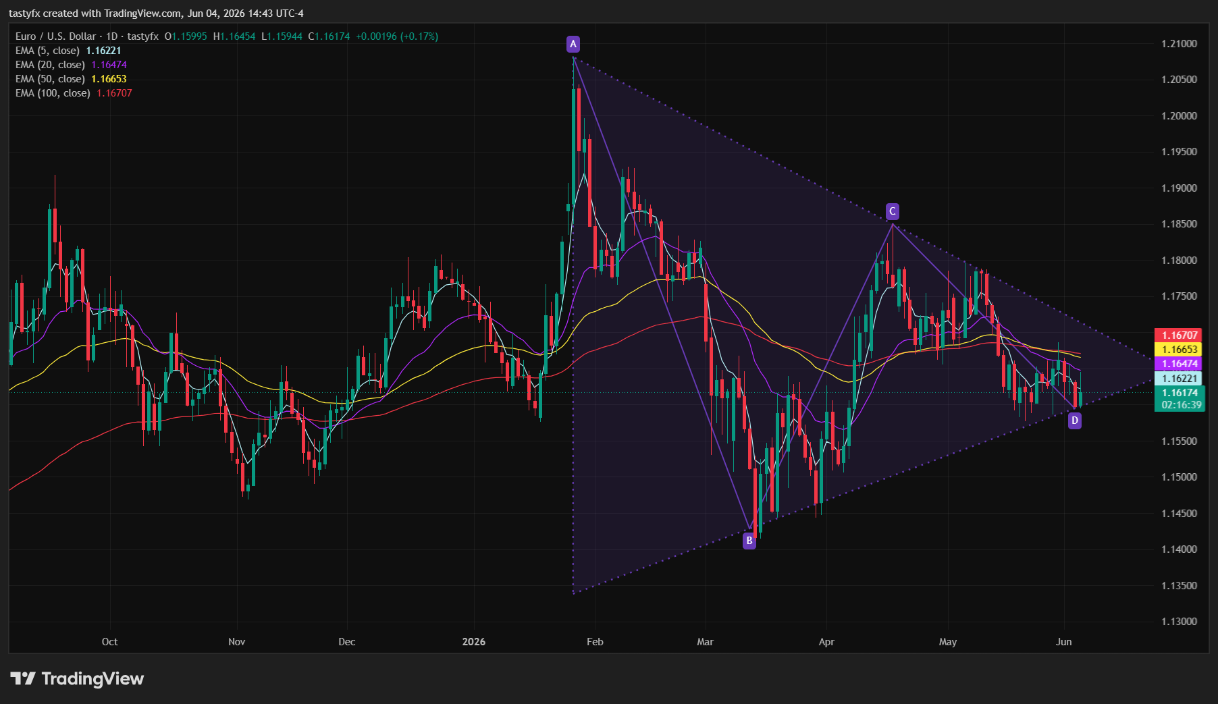Image resolution: width=1218 pixels, height=704 pixels.
Task: Click the red 1.16707 EMA price tag
Action: (1179, 335)
